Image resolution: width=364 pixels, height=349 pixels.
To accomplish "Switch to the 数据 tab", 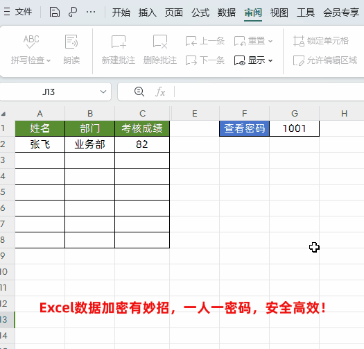I will (x=226, y=12).
